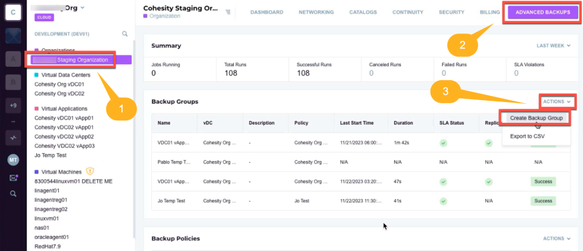Open the ADVANCED BACKUPS tab
Screen dimensions: 583x251
click(543, 12)
